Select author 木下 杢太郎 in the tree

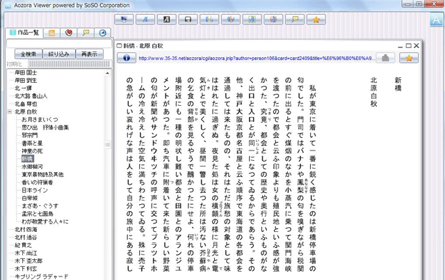click(29, 260)
